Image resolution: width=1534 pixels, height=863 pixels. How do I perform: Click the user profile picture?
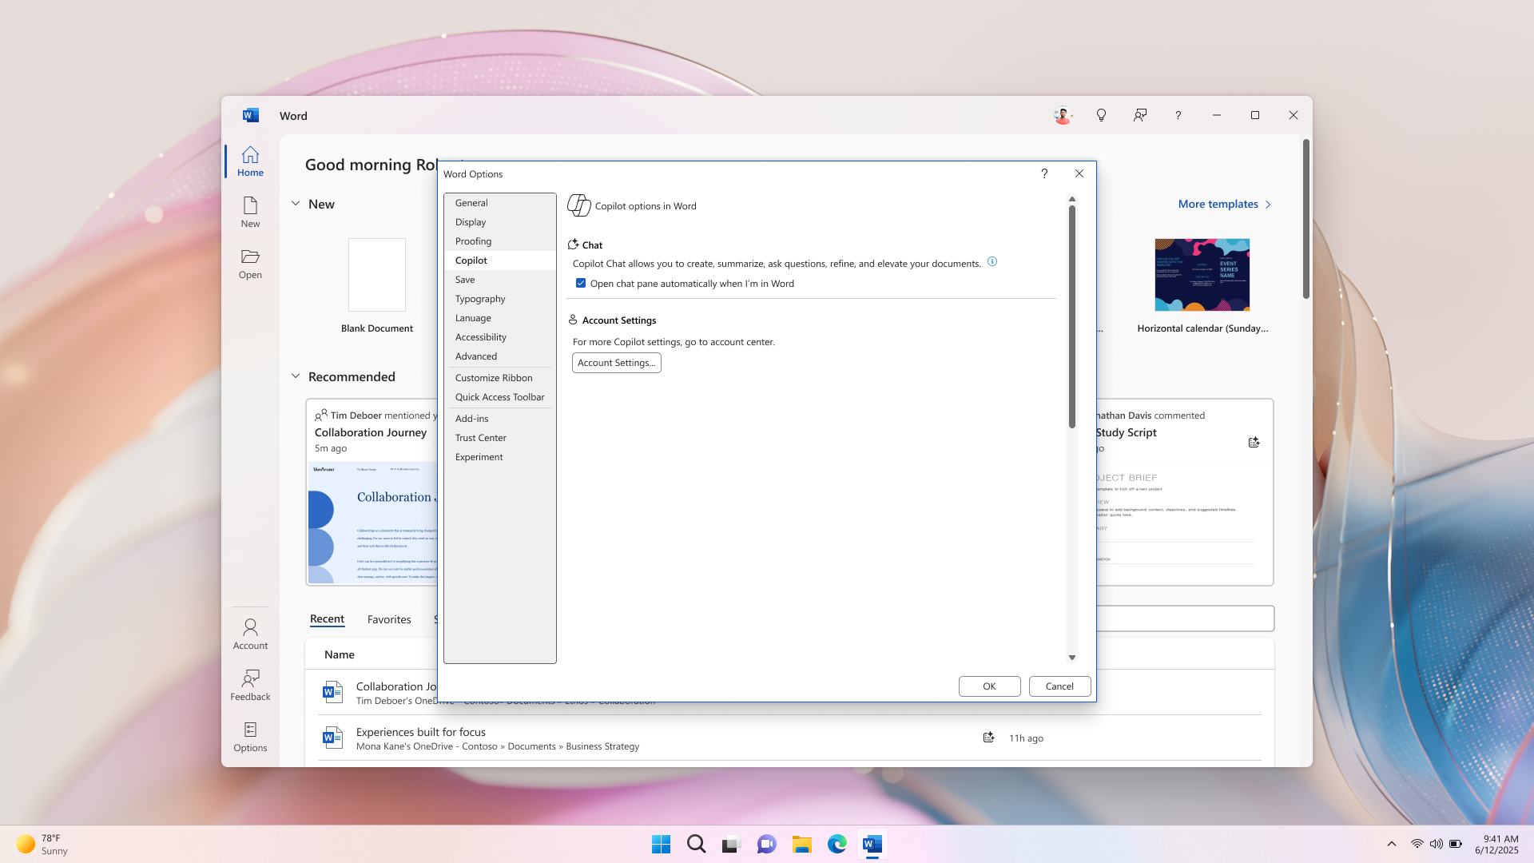(x=1063, y=115)
